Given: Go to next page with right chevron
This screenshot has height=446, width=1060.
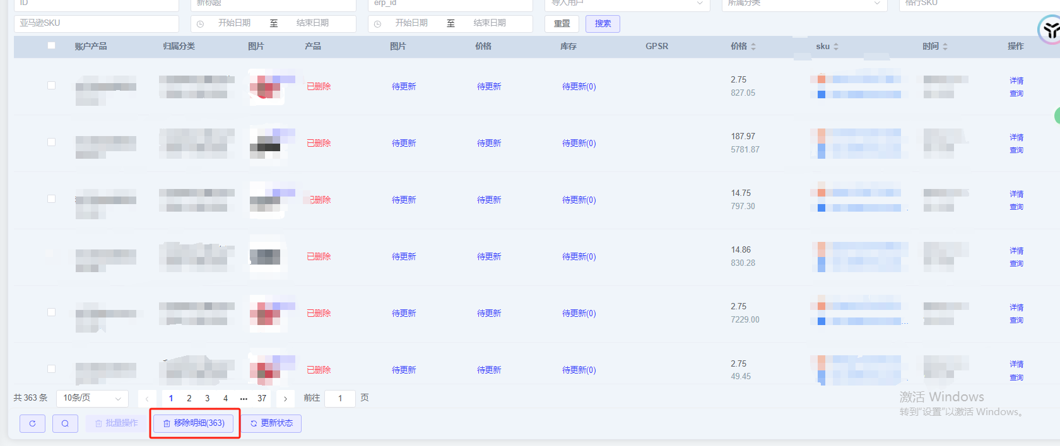Looking at the screenshot, I should [285, 398].
